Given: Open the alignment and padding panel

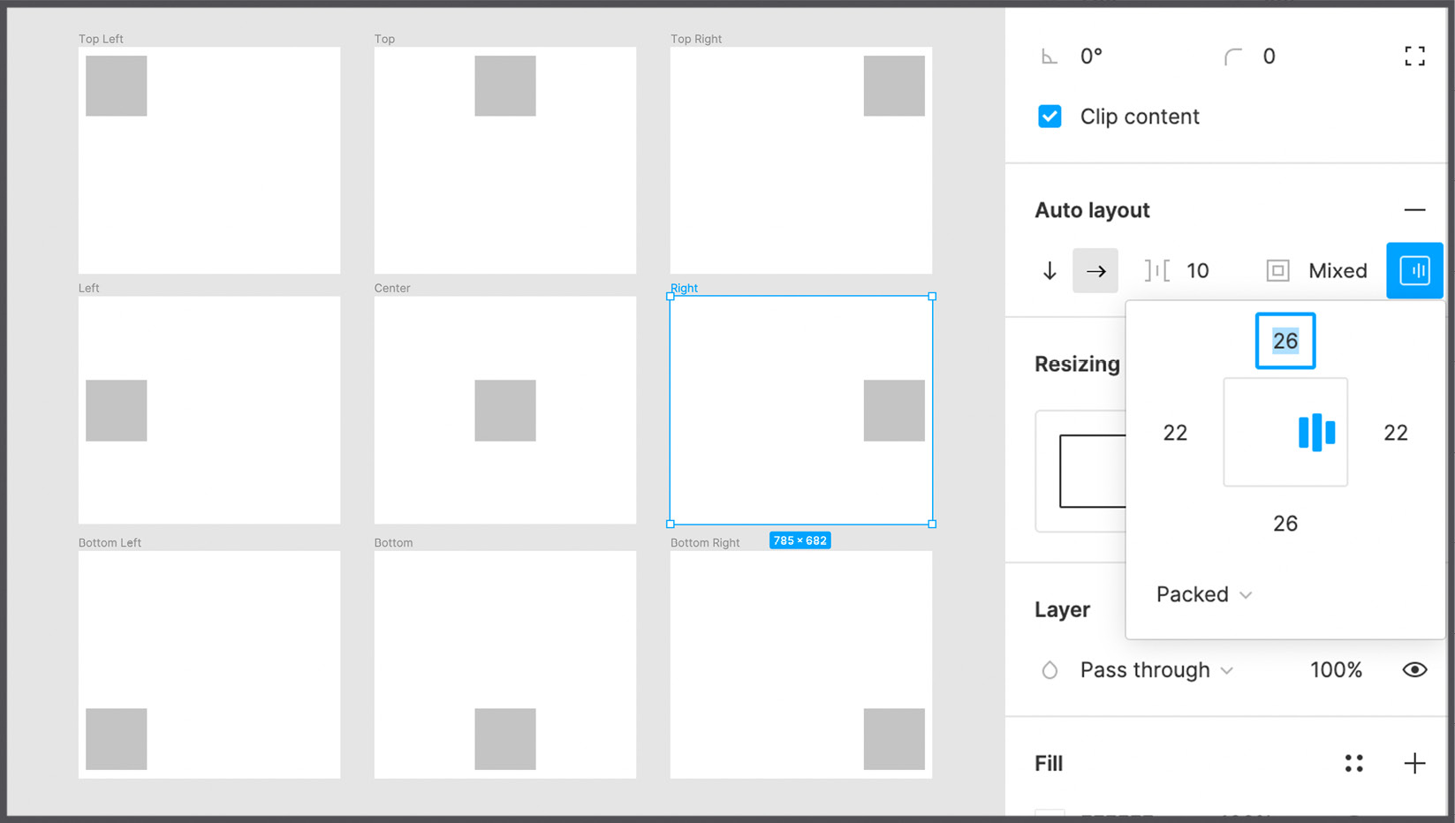Looking at the screenshot, I should (x=1413, y=271).
